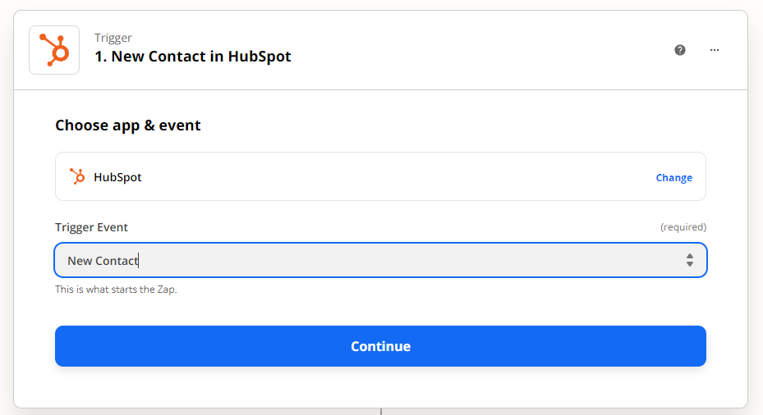
Task: Click the (required) indicator text
Action: pyautogui.click(x=683, y=227)
